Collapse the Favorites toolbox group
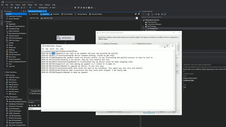226x127 pixels. (5, 14)
